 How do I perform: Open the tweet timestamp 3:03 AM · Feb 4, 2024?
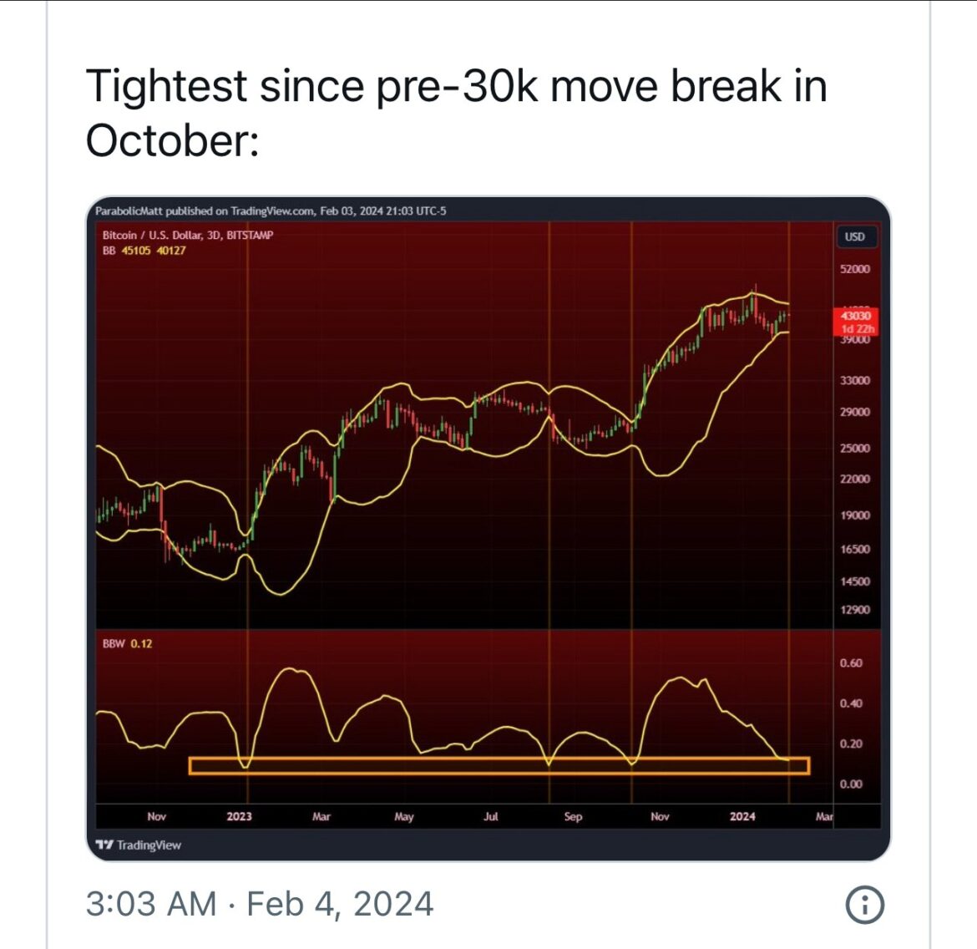point(259,904)
